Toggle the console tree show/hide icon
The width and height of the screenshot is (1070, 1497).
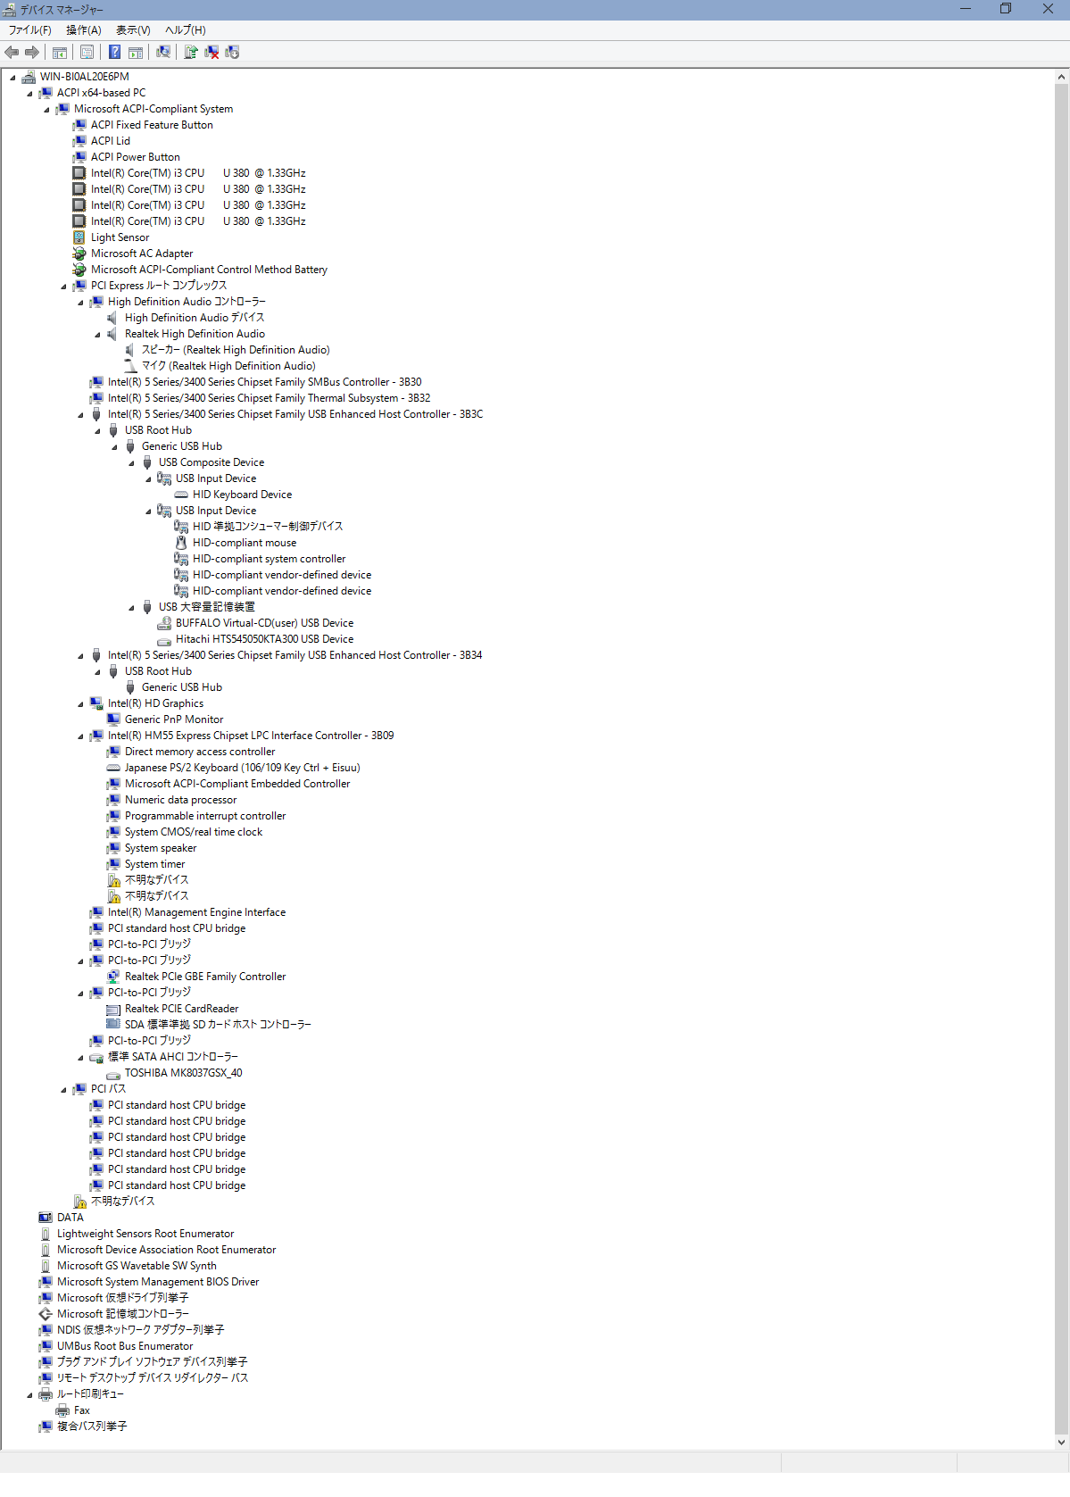pos(60,53)
